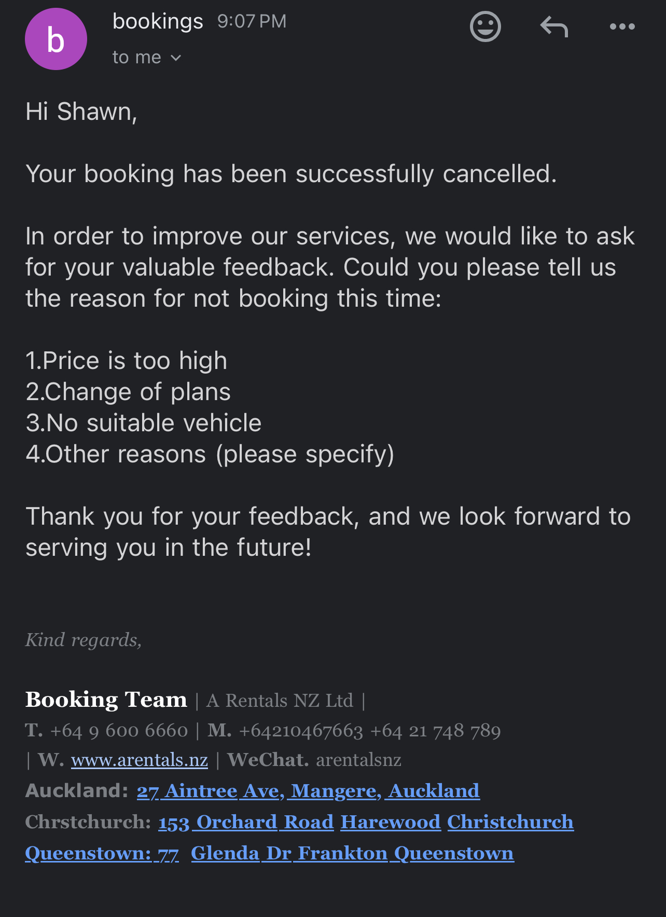Tap the WeChat ID arentalsnz
The width and height of the screenshot is (666, 917).
click(x=358, y=760)
